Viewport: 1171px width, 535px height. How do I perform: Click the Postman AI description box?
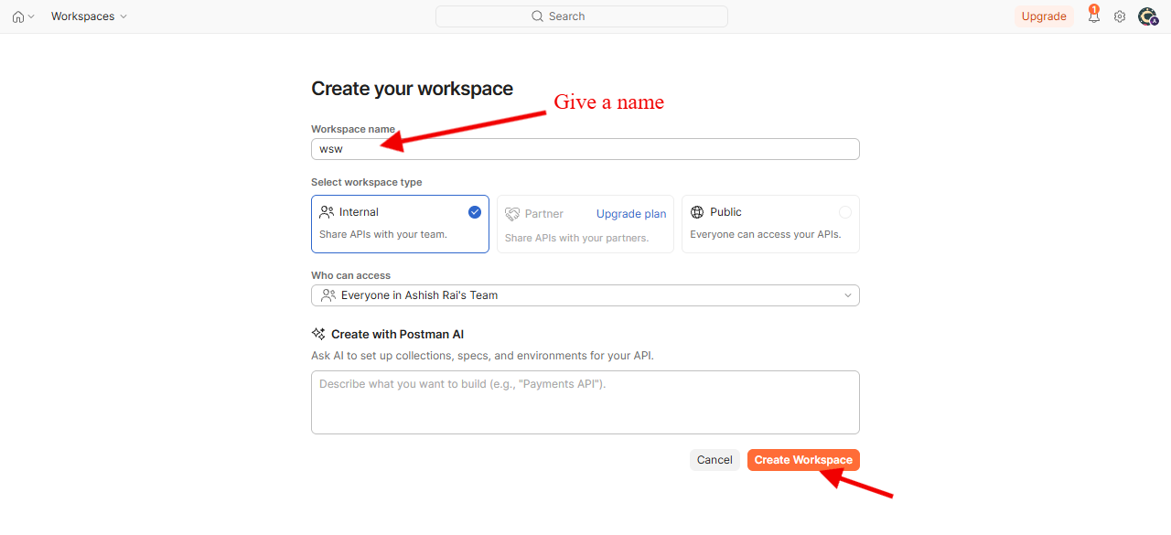pyautogui.click(x=585, y=402)
